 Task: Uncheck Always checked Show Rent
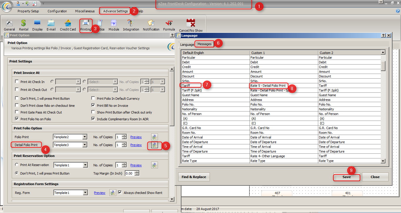(x=120, y=192)
